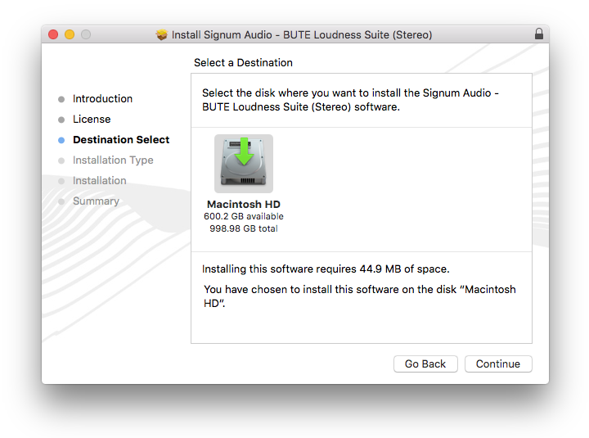This screenshot has height=438, width=589.
Task: Click the installer package icon in title
Action: tap(162, 35)
